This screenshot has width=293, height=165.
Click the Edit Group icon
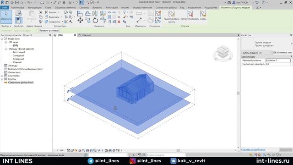[x=171, y=14]
